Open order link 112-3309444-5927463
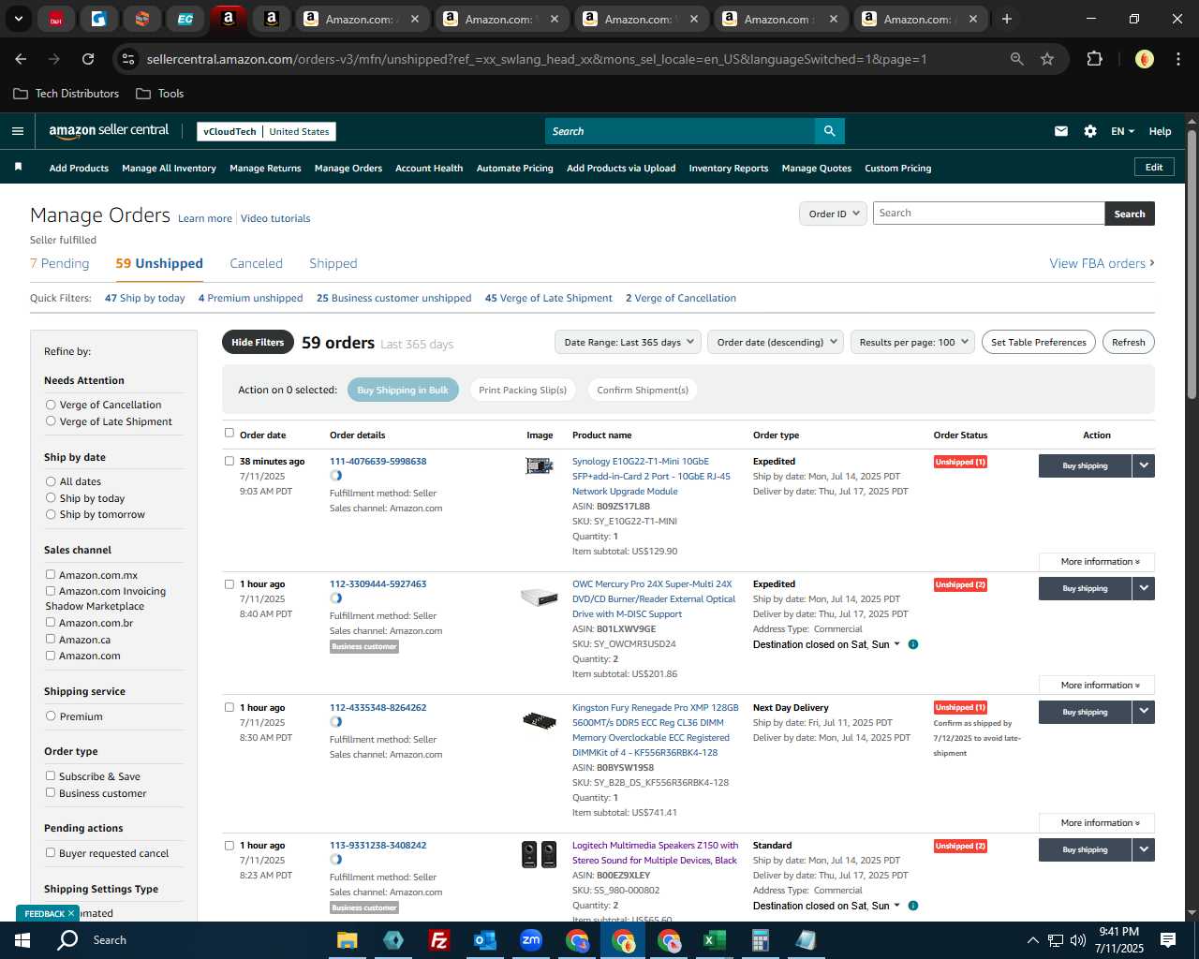Image resolution: width=1199 pixels, height=959 pixels. [377, 583]
